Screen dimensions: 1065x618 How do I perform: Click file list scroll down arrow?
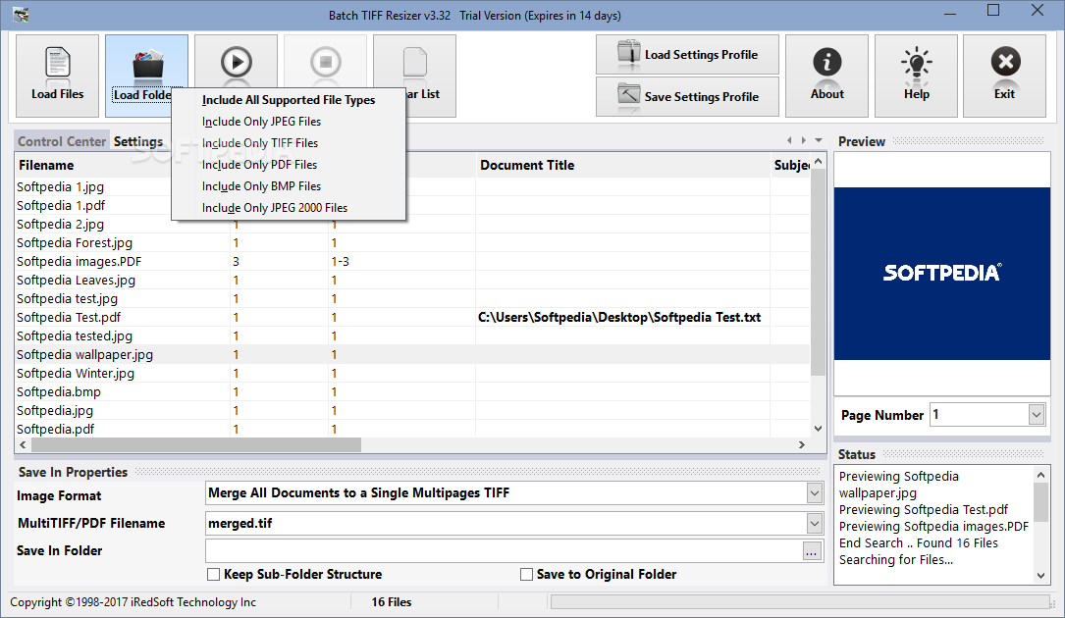[818, 429]
